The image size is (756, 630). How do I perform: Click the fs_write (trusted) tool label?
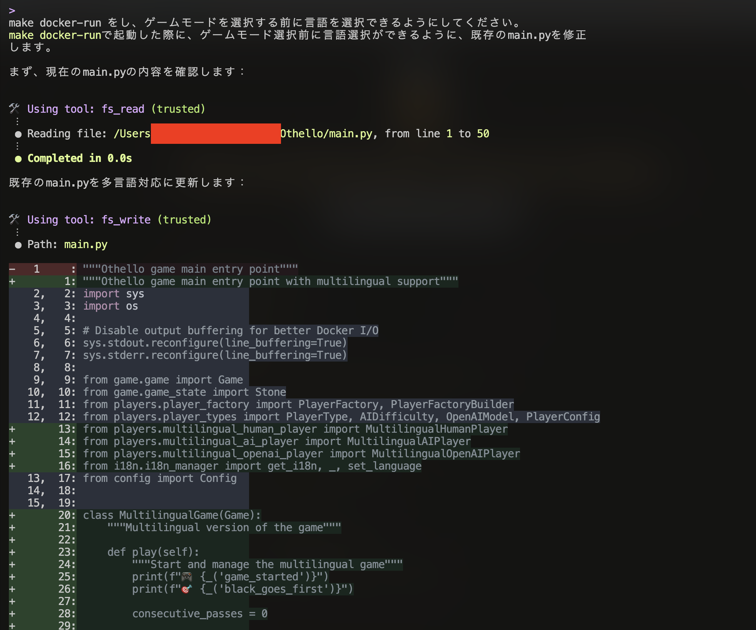(x=156, y=220)
